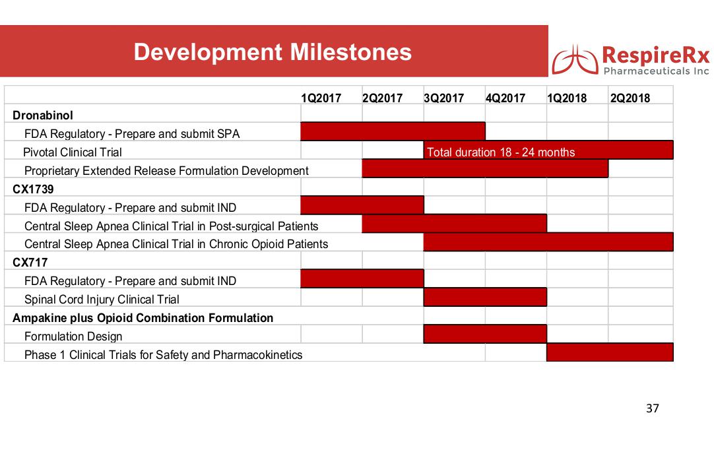The width and height of the screenshot is (714, 452).
Task: Click the CX717 section heading
Action: tap(30, 263)
